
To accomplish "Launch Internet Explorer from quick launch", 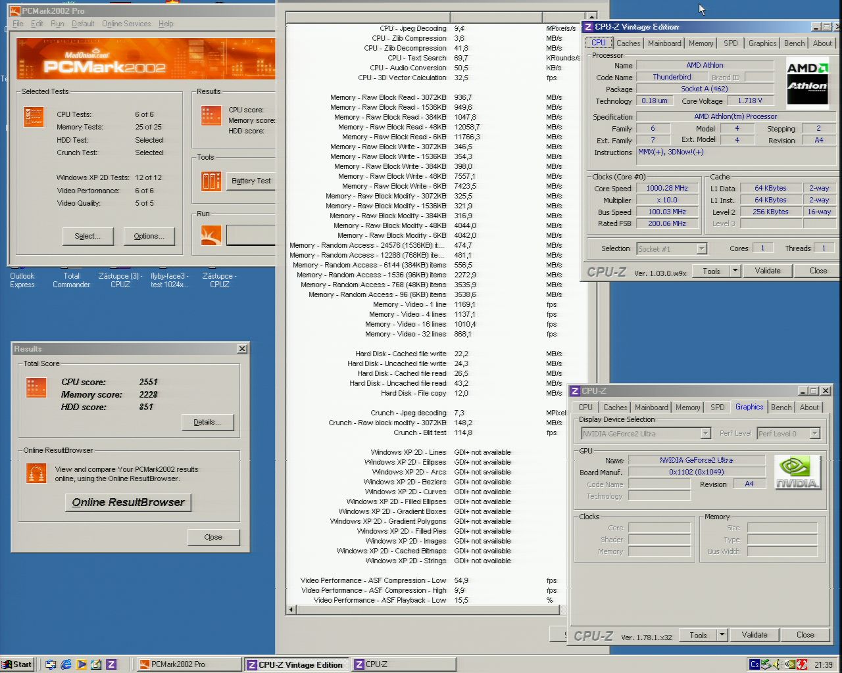I will click(x=66, y=664).
